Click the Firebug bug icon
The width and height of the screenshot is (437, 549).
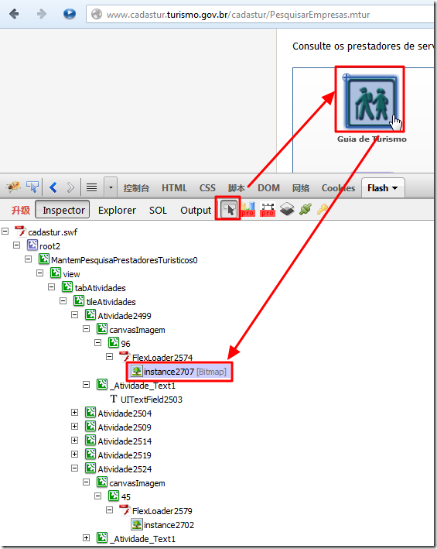(14, 187)
